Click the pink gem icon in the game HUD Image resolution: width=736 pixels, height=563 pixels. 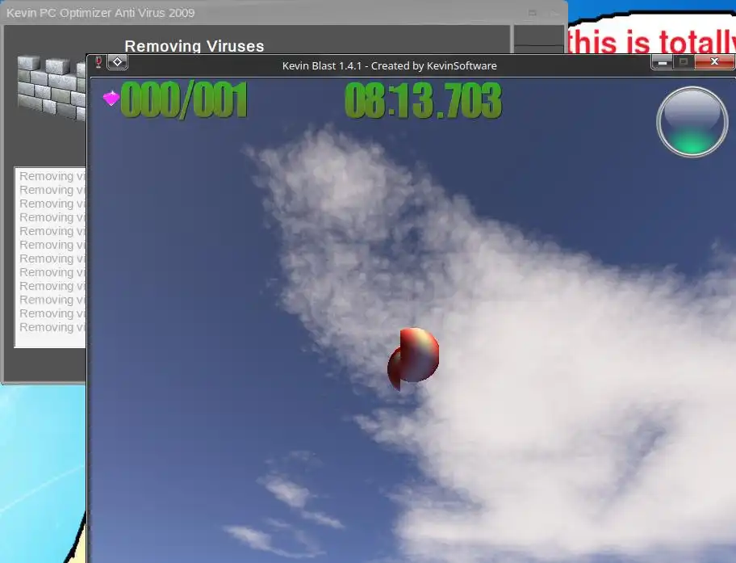coord(111,99)
